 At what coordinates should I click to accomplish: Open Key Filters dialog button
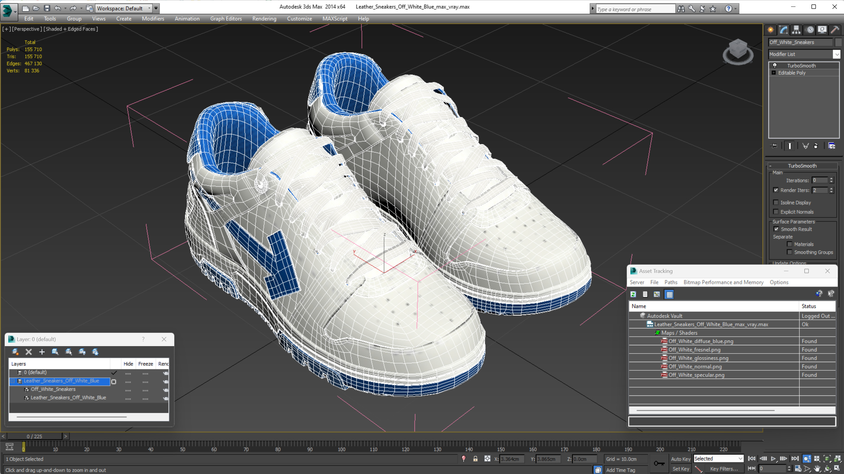(724, 469)
